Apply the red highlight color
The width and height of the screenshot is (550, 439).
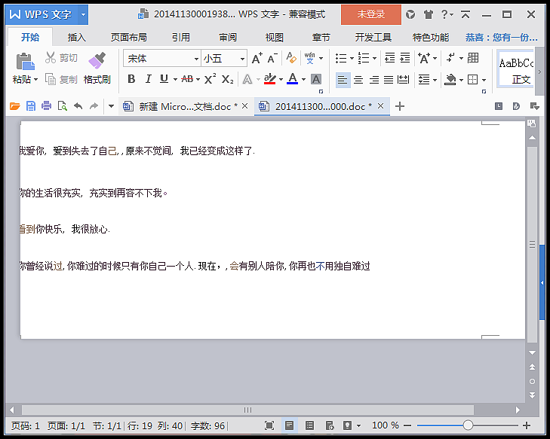269,80
